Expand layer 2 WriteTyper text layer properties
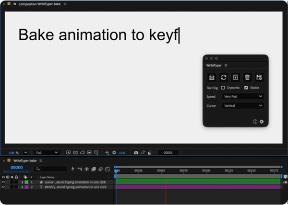288x205 pixels. [22, 187]
